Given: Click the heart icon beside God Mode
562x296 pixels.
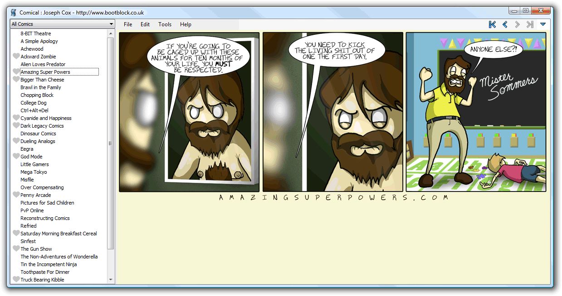Looking at the screenshot, I should pos(16,157).
